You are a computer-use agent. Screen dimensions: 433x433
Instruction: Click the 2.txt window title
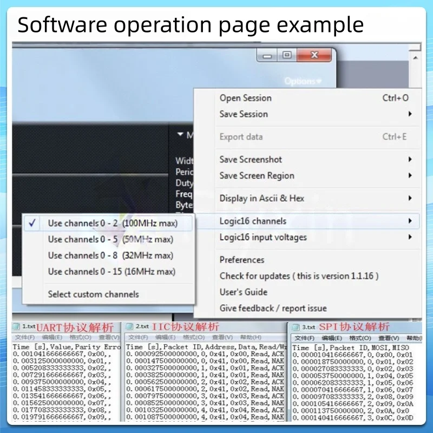142,327
